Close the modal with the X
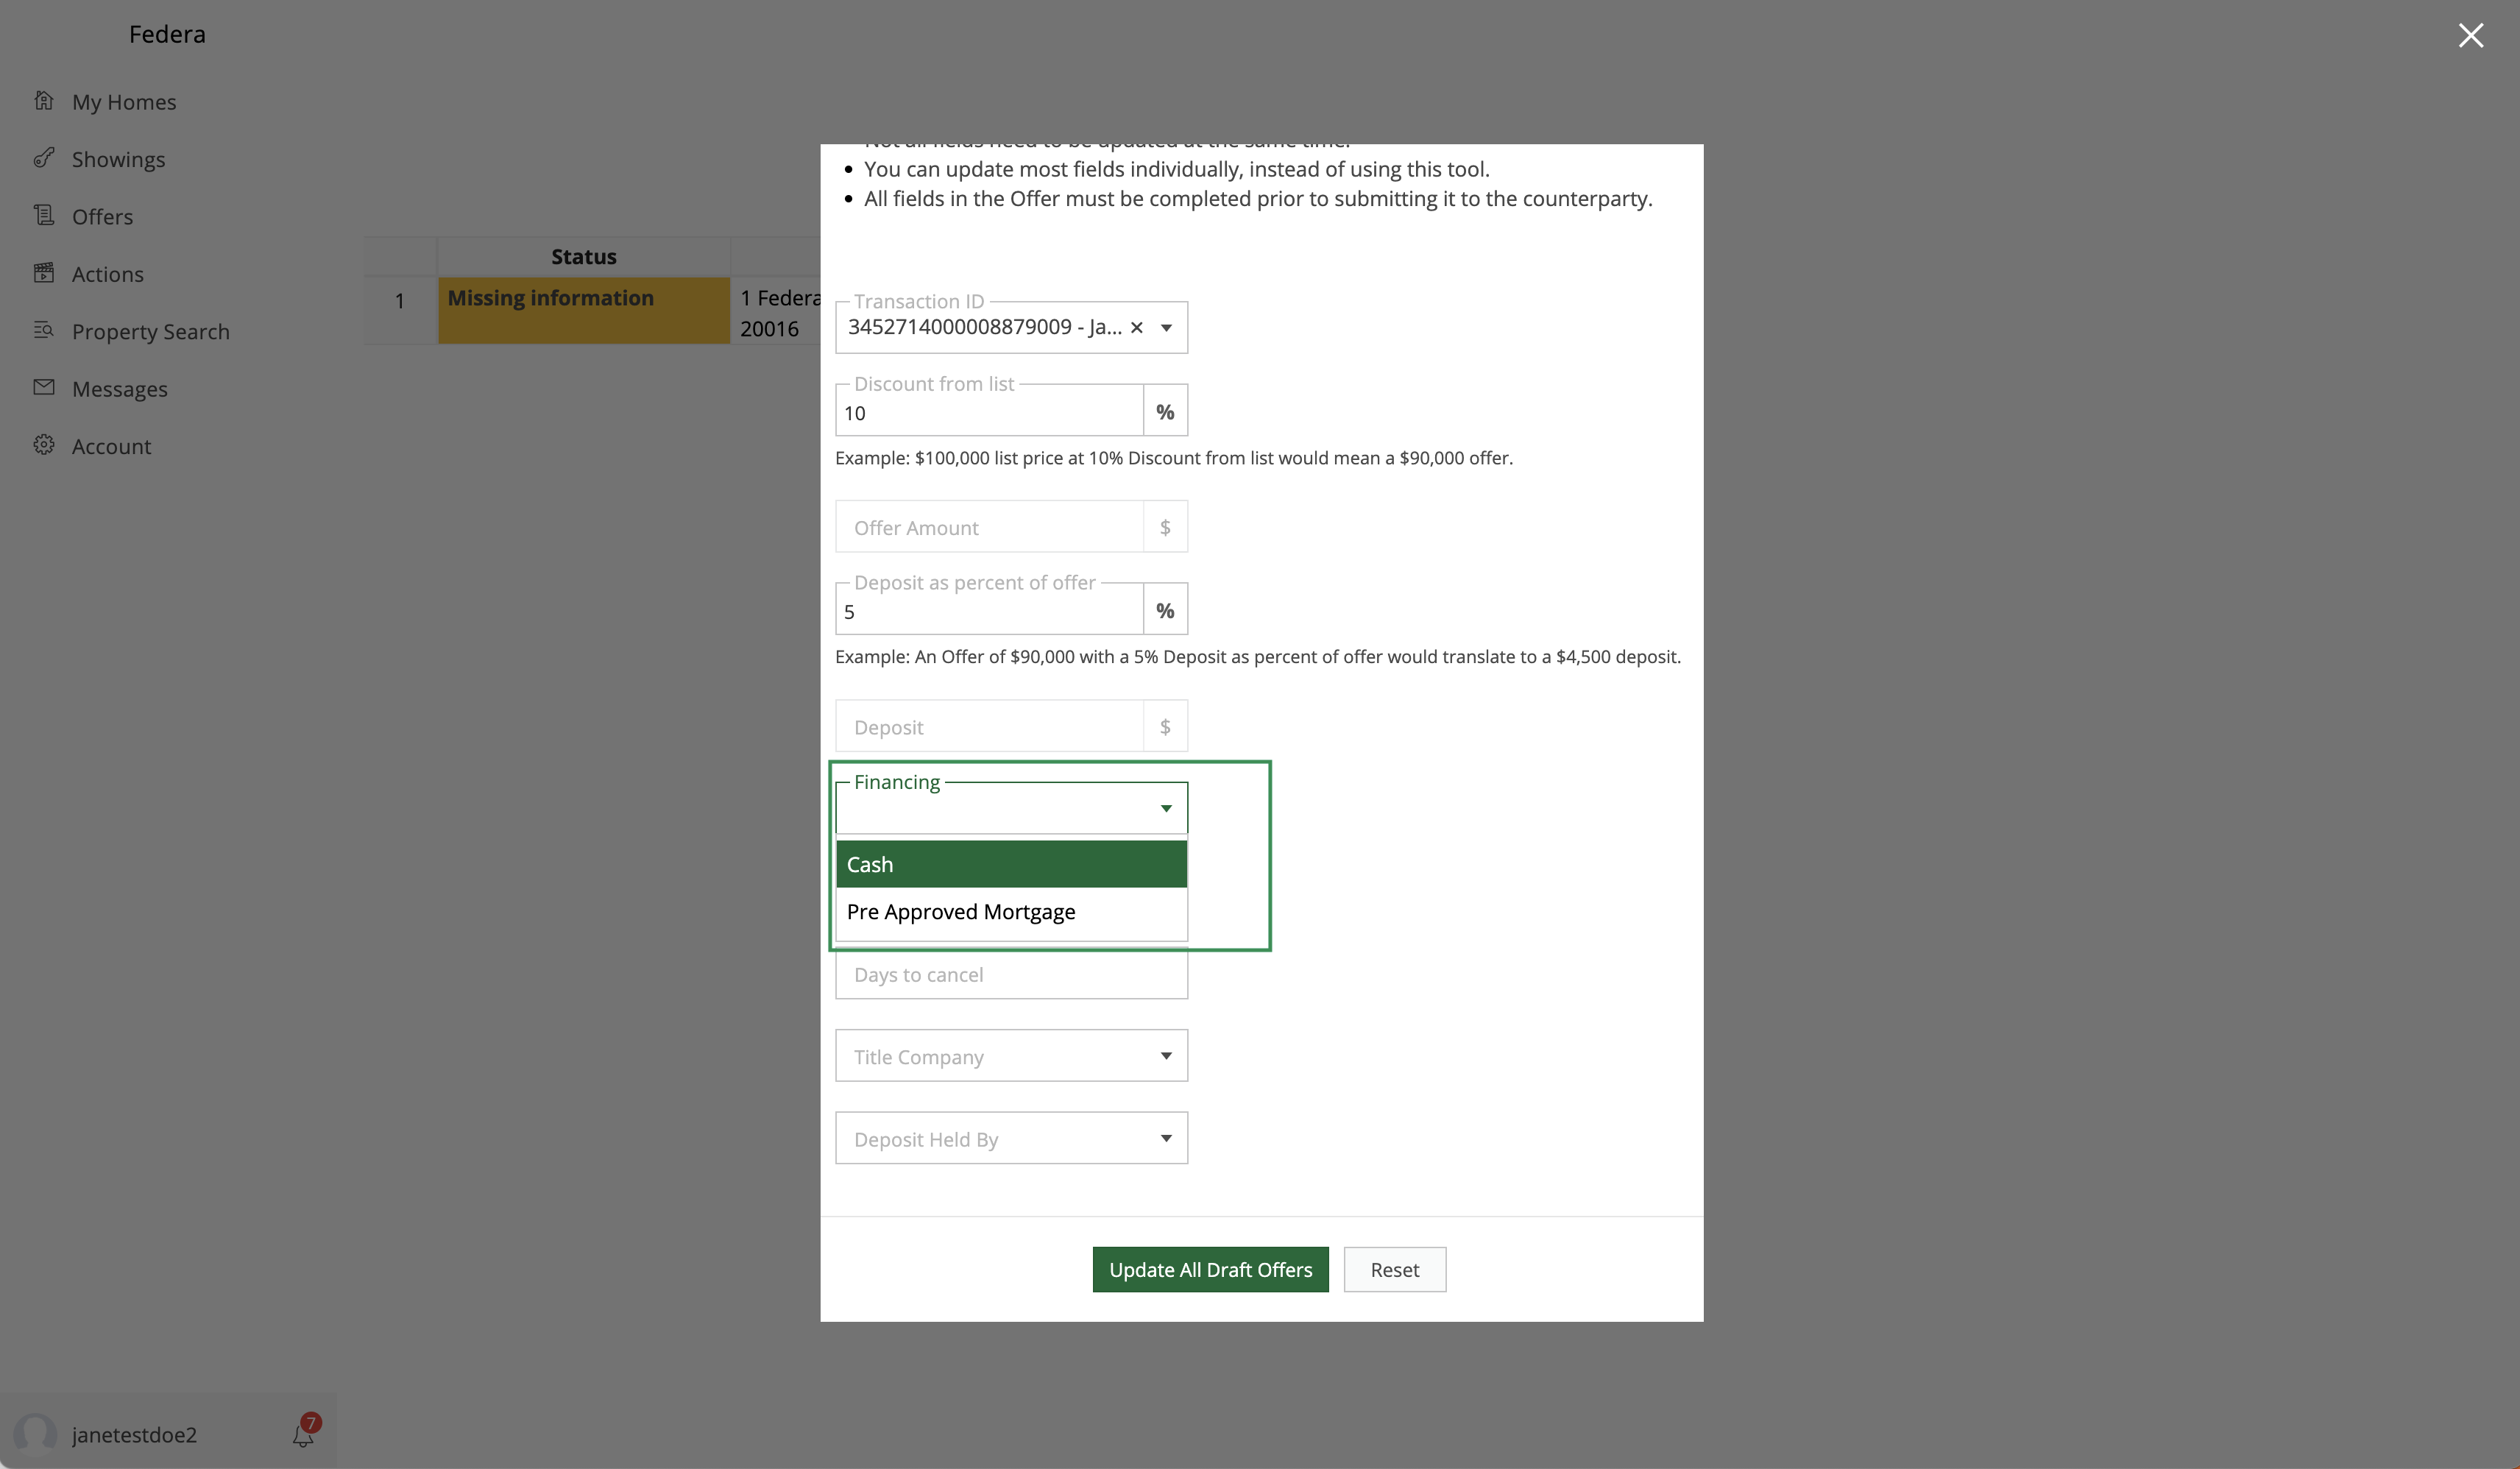The image size is (2520, 1469). (x=2471, y=36)
